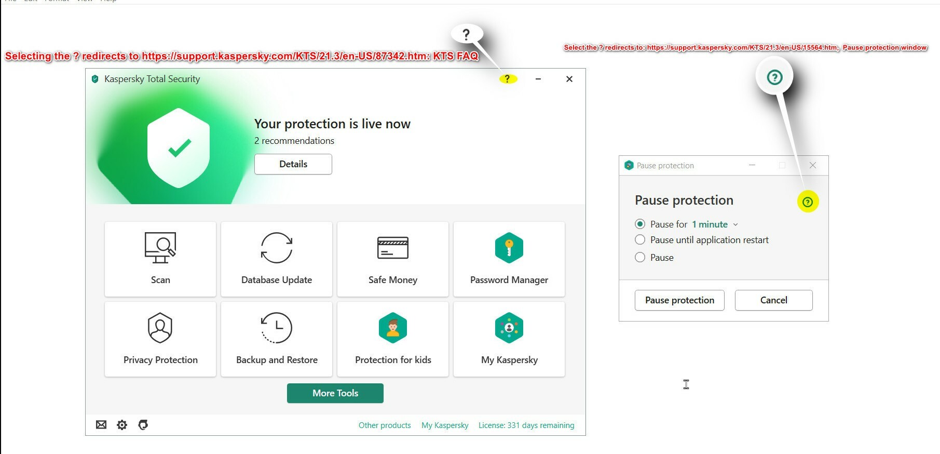Click 'Your protection is live now' heading

click(x=332, y=124)
